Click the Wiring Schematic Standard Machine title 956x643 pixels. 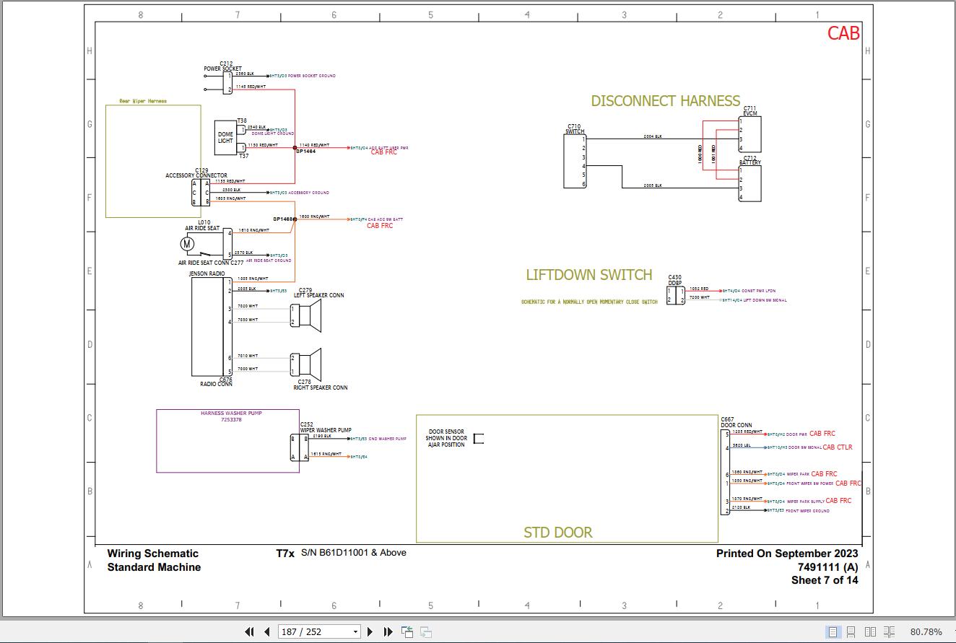point(154,560)
